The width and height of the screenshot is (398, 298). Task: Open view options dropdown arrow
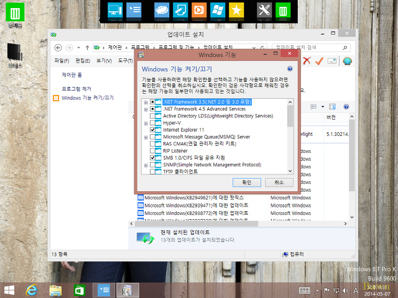coord(323,107)
